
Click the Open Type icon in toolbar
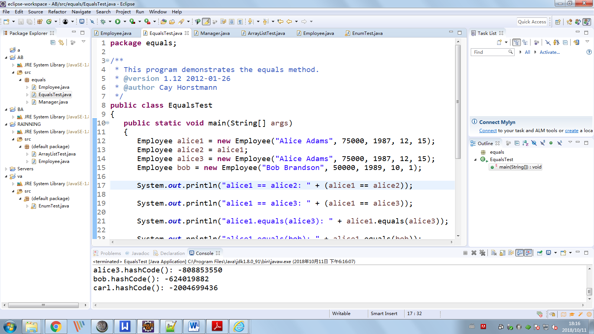point(163,22)
